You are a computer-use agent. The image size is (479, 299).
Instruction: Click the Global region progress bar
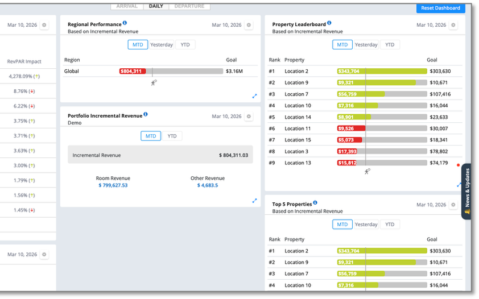coord(171,71)
